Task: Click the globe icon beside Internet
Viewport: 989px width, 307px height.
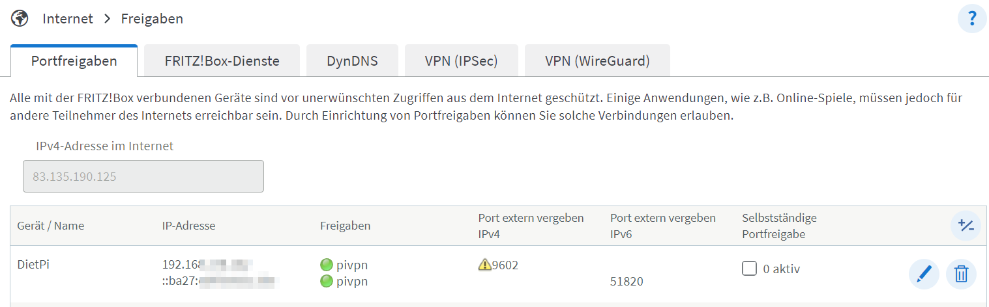Action: pyautogui.click(x=20, y=19)
